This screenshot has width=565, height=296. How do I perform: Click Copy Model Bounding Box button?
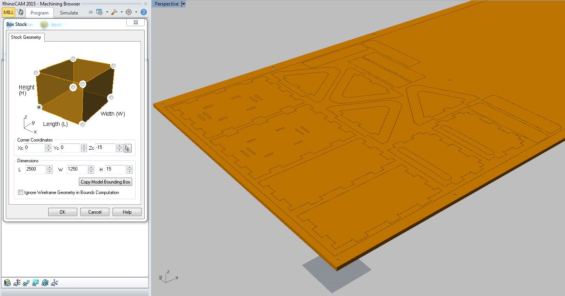(x=105, y=182)
